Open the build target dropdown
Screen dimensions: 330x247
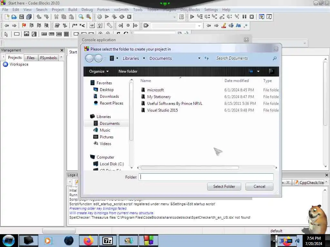click(174, 17)
